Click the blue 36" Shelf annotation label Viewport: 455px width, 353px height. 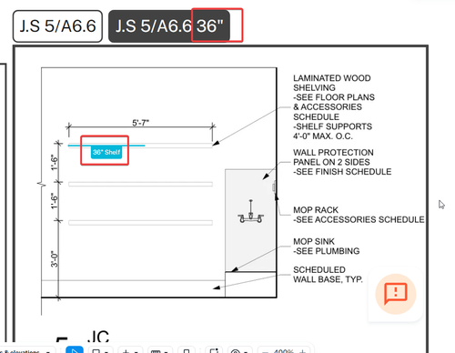106,152
